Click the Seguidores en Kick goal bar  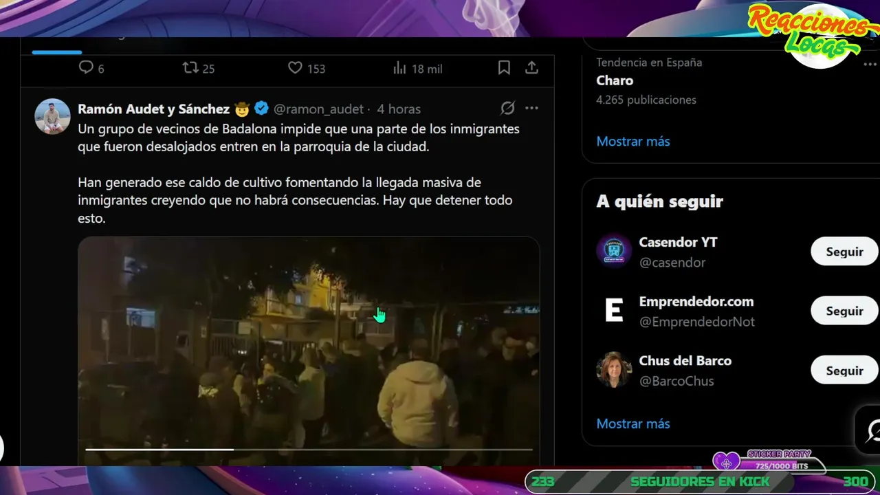pyautogui.click(x=698, y=482)
